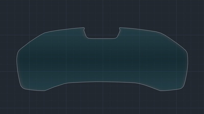Click inside the teal filled shape's center
204x114 pixels.
(x=102, y=60)
